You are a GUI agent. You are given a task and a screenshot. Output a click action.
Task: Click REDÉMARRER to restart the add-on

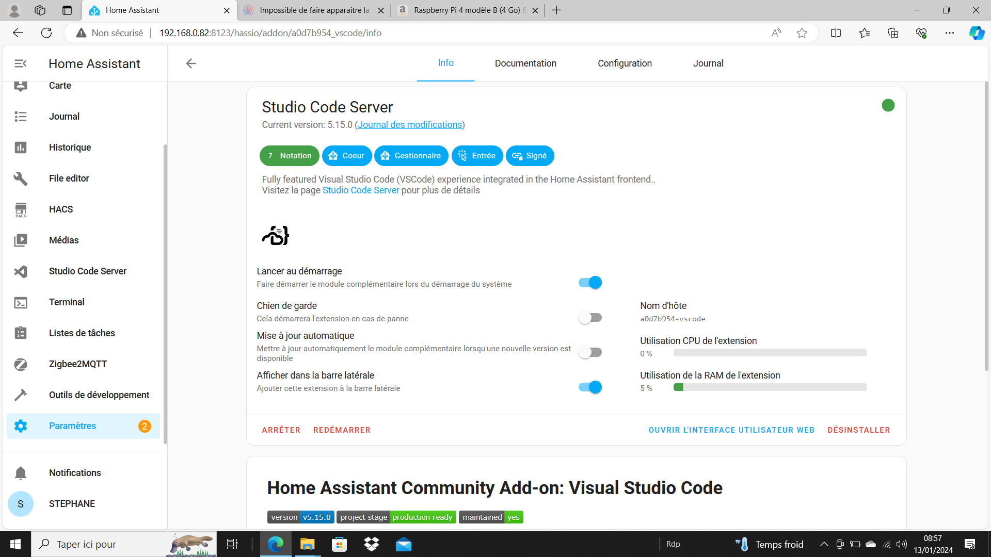tap(342, 430)
